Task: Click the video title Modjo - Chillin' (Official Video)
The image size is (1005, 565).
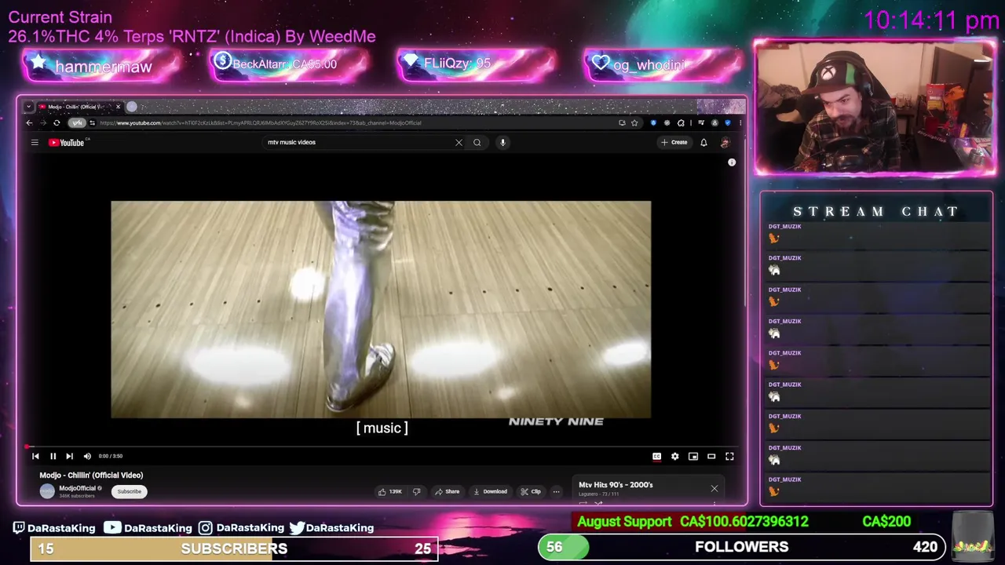Action: point(91,475)
